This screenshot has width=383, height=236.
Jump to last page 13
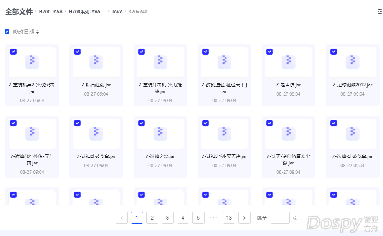229,218
